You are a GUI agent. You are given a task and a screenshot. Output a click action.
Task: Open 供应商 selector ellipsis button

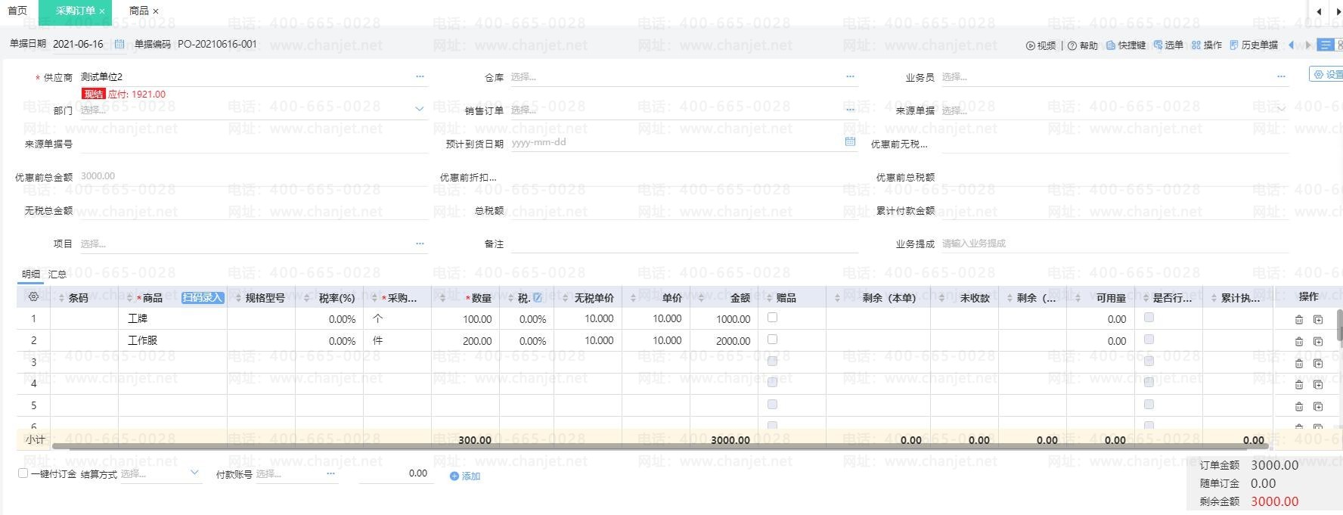(x=420, y=76)
